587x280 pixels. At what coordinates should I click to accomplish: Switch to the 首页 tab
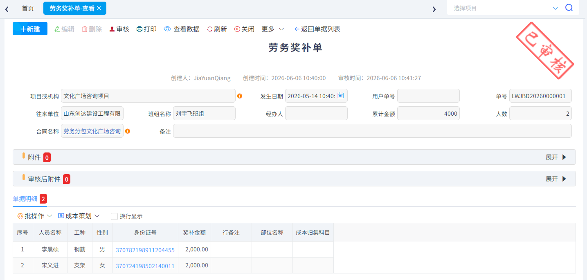(28, 8)
